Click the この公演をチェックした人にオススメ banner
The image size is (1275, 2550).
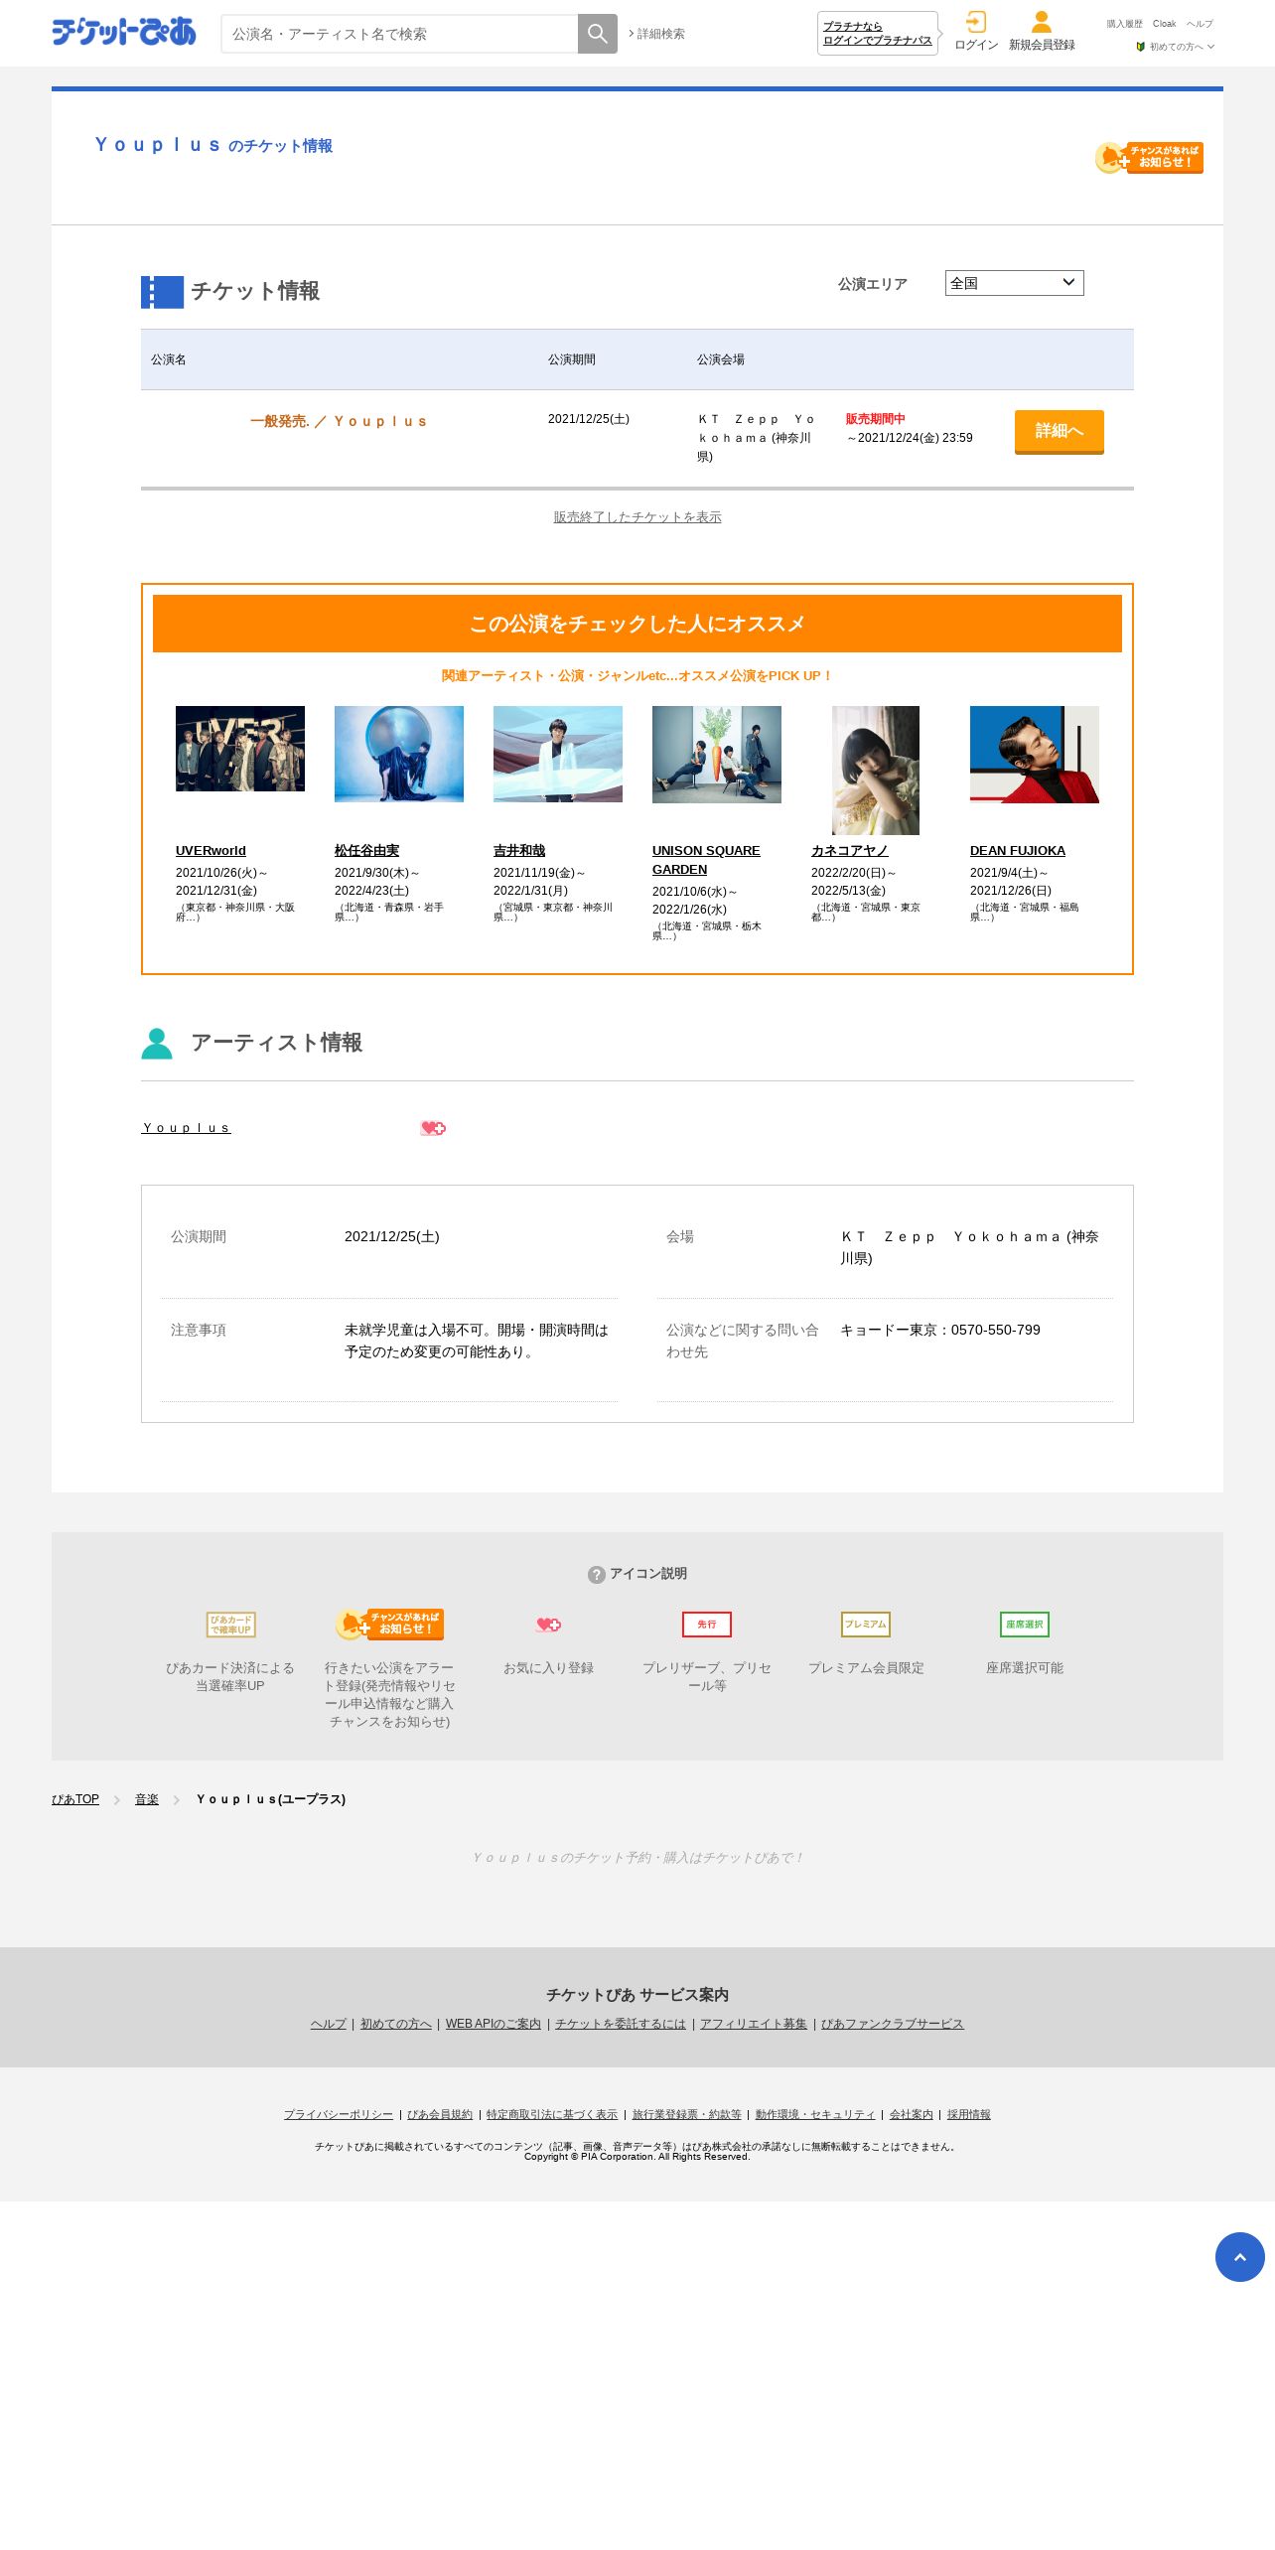pyautogui.click(x=637, y=624)
